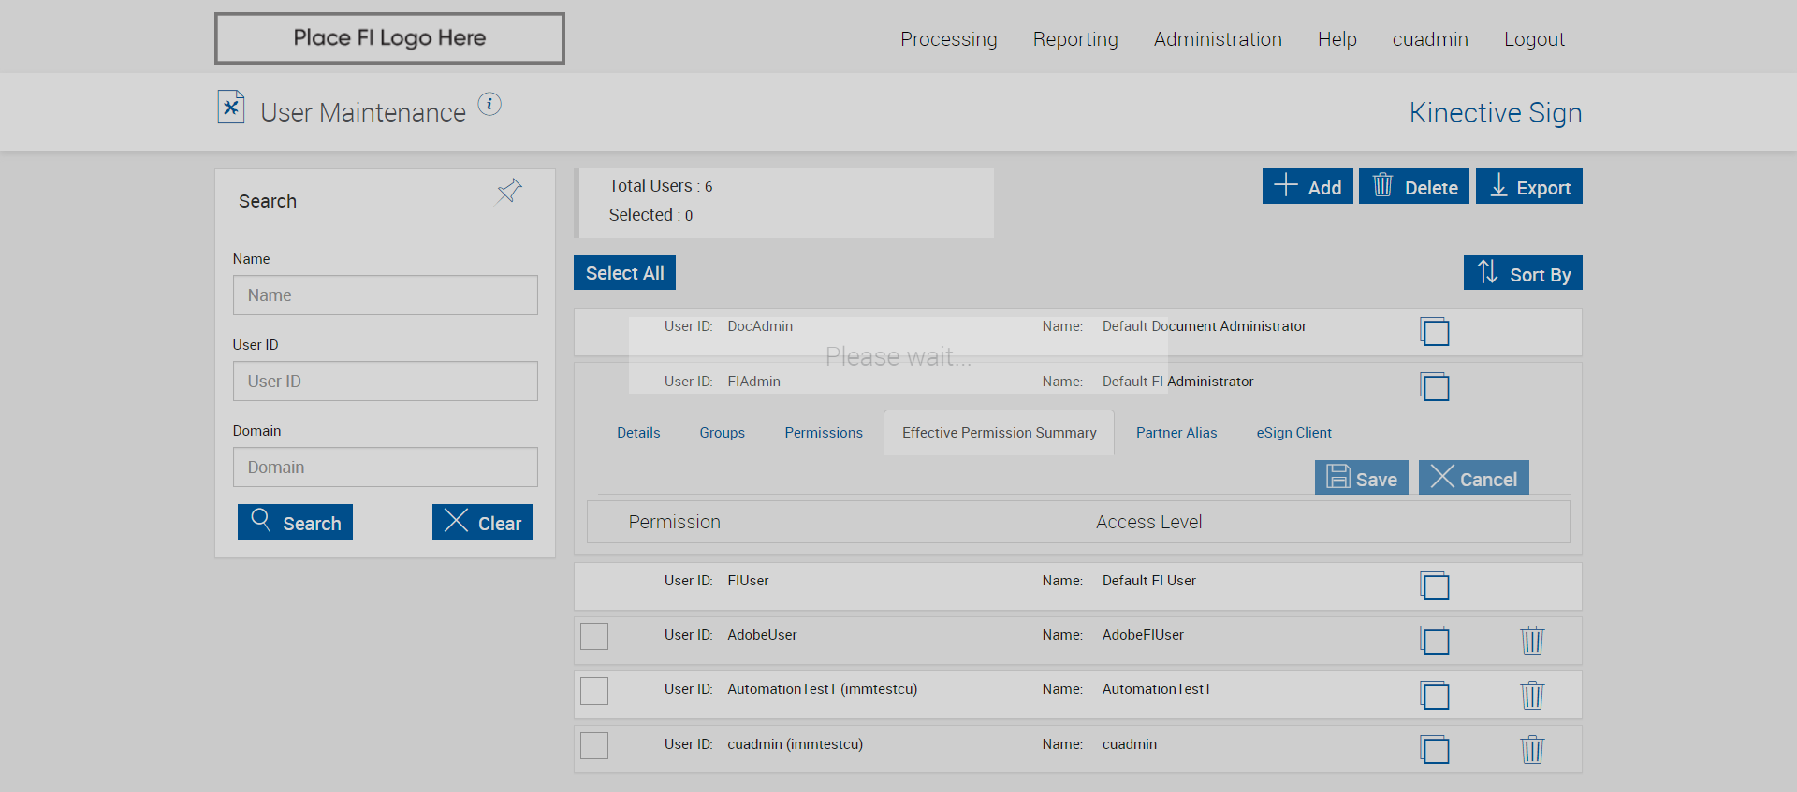This screenshot has width=1797, height=792.
Task: Click trash icon for AutomationTest1 user
Action: click(x=1531, y=696)
